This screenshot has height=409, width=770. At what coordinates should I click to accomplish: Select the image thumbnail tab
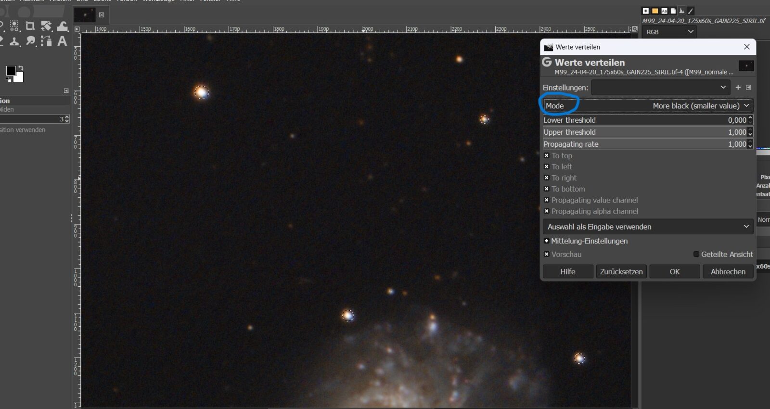tap(85, 15)
